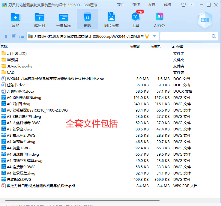221x206 pixels.
Task: Click the 解压到 (Extract to) icon
Action: pos(40,17)
